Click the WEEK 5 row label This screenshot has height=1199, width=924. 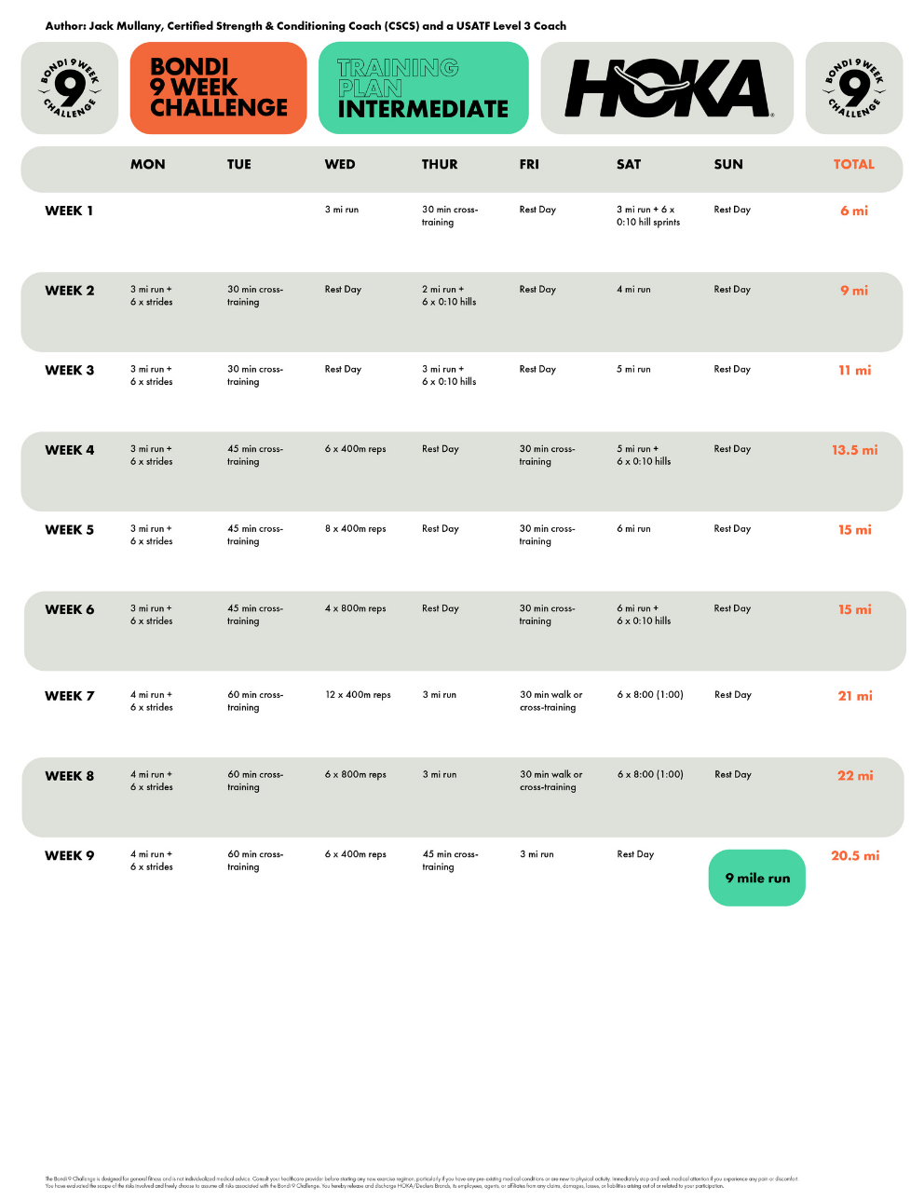70,530
